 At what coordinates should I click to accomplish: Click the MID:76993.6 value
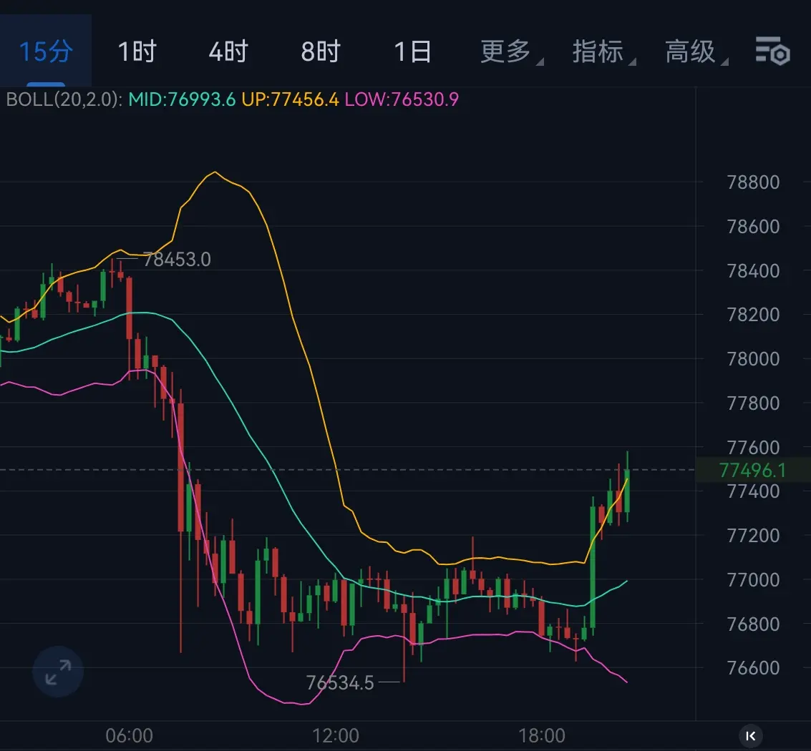[x=182, y=99]
